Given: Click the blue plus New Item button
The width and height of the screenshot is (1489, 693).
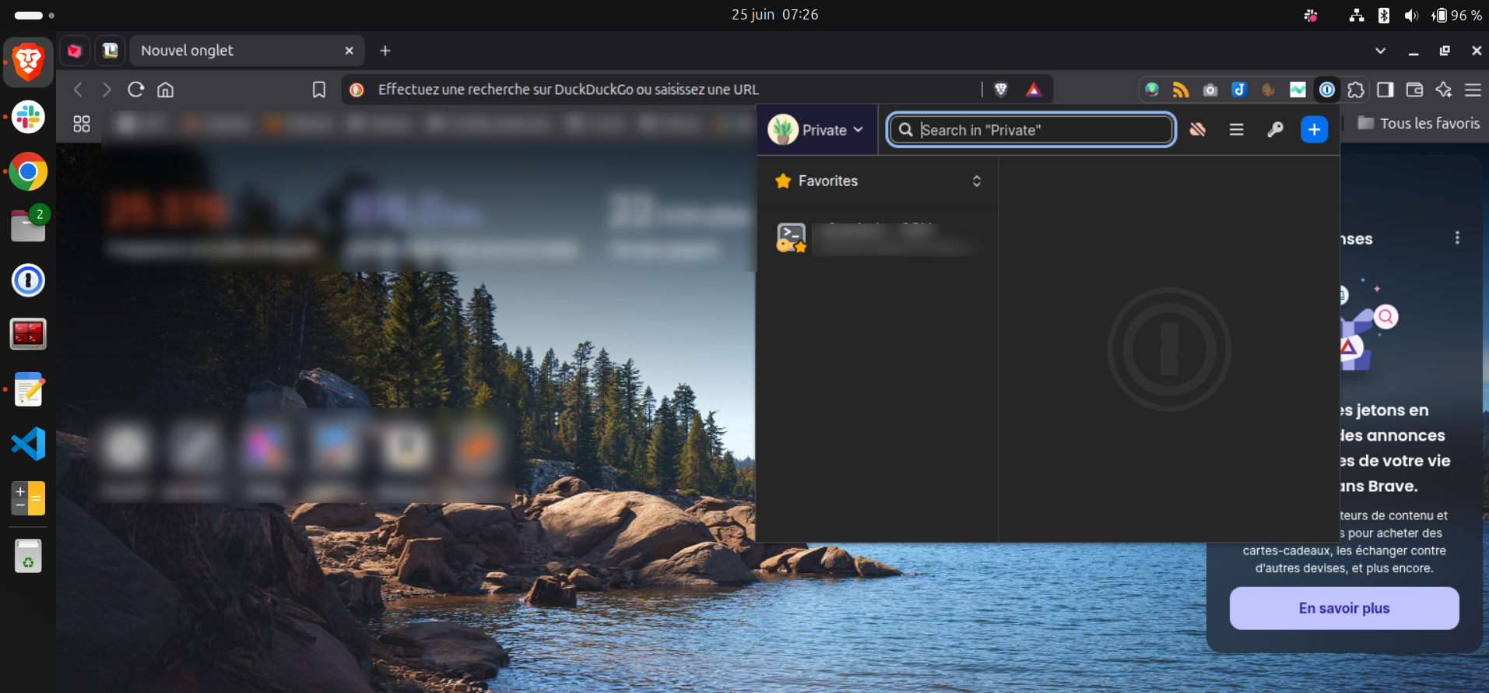Looking at the screenshot, I should tap(1314, 130).
